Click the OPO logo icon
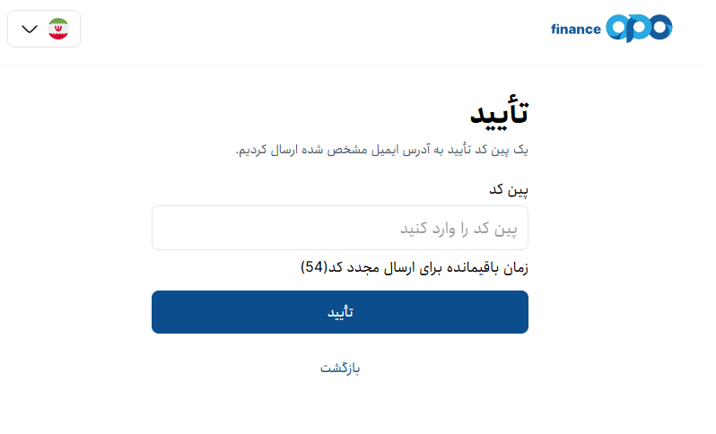Image resolution: width=716 pixels, height=434 pixels. pos(638,28)
